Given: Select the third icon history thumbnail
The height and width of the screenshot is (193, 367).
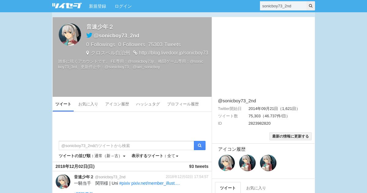Looking at the screenshot, I should pos(268,163).
